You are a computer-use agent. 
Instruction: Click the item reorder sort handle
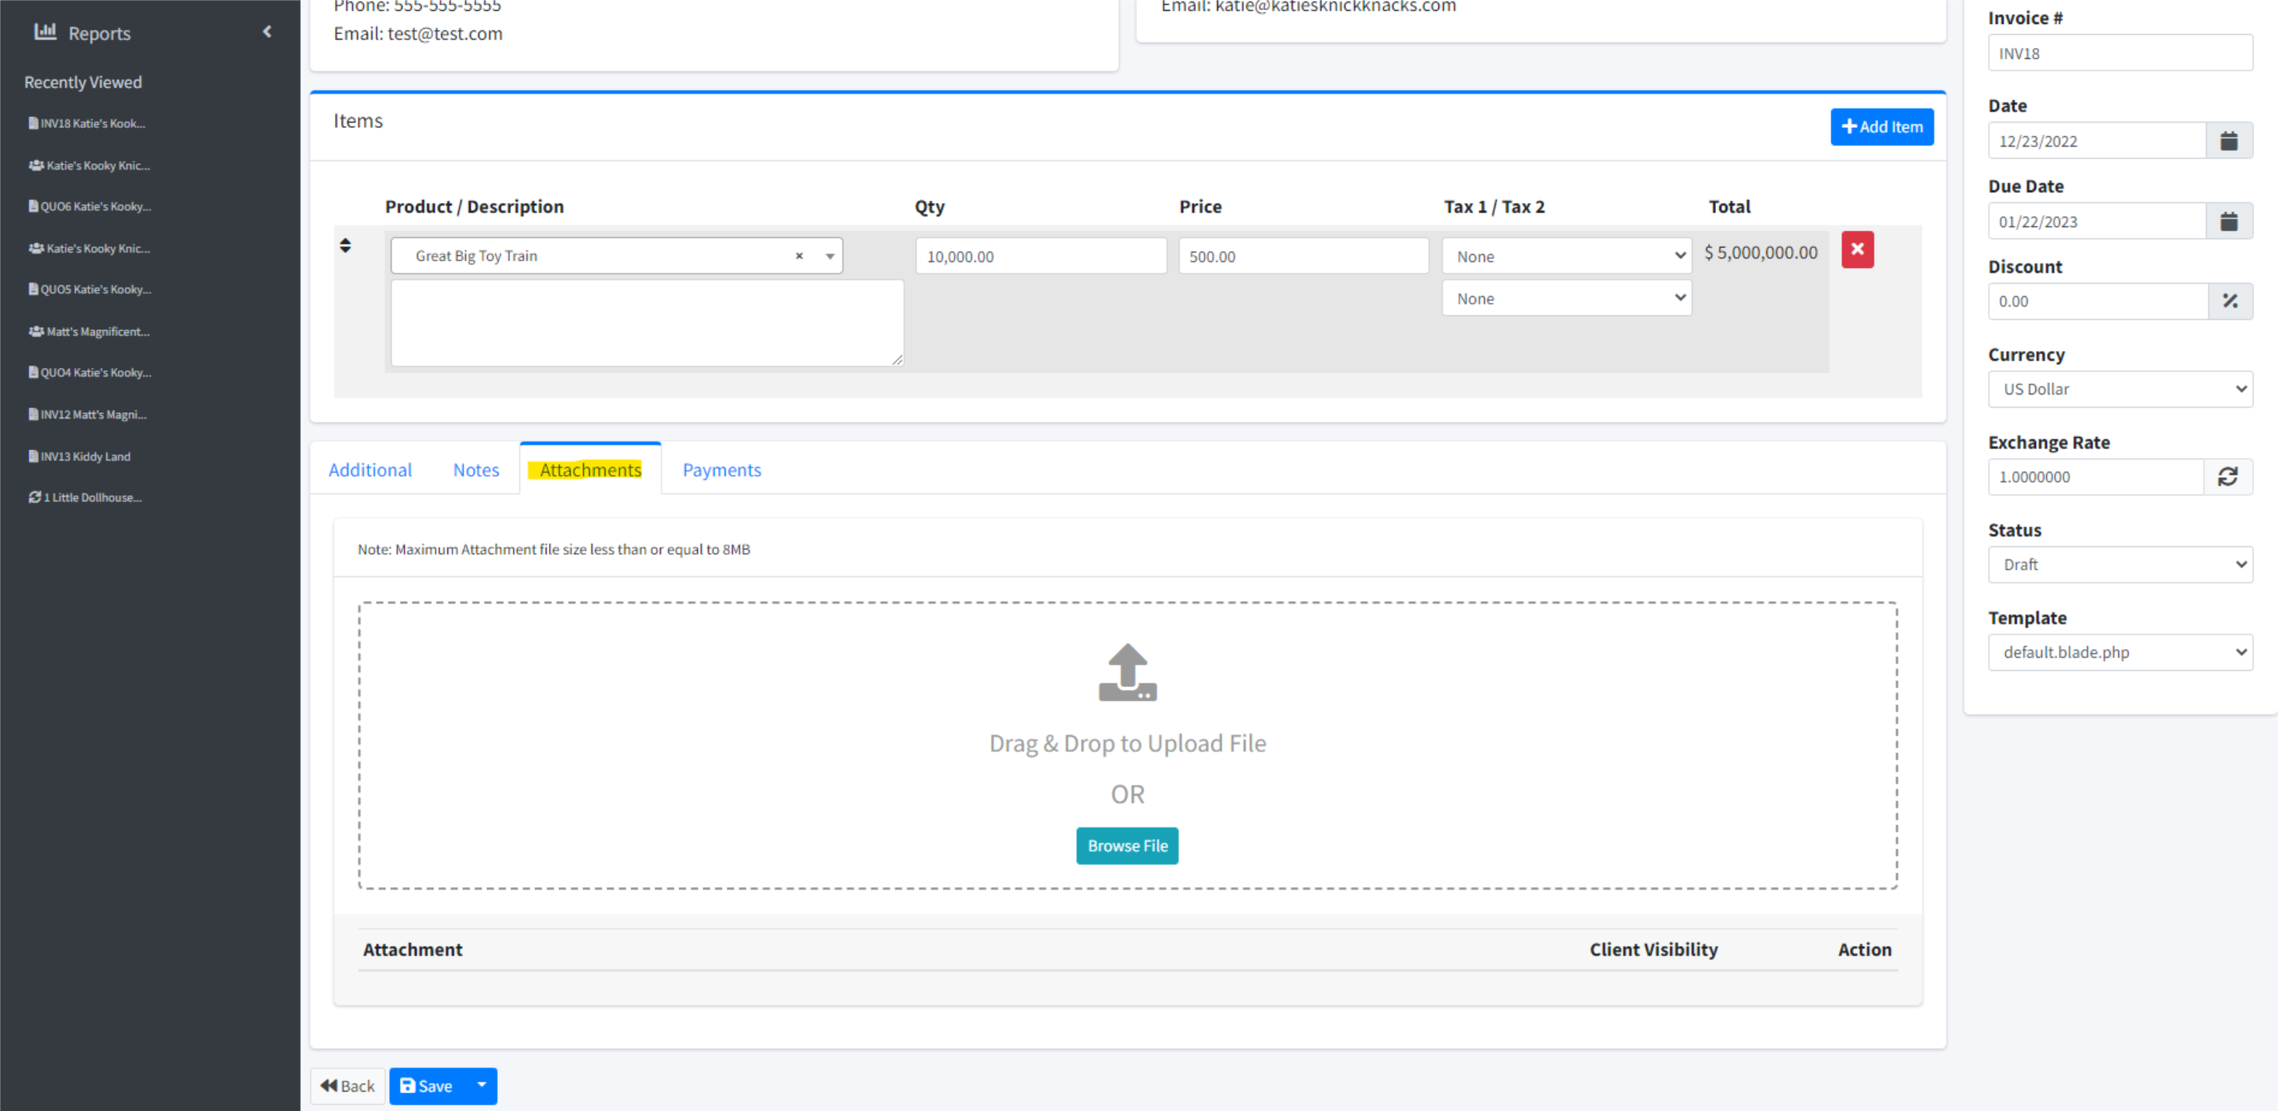point(345,245)
